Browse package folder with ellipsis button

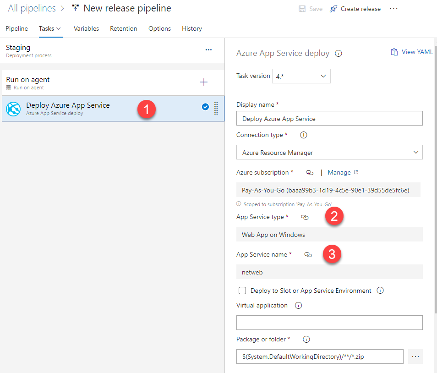(x=415, y=357)
